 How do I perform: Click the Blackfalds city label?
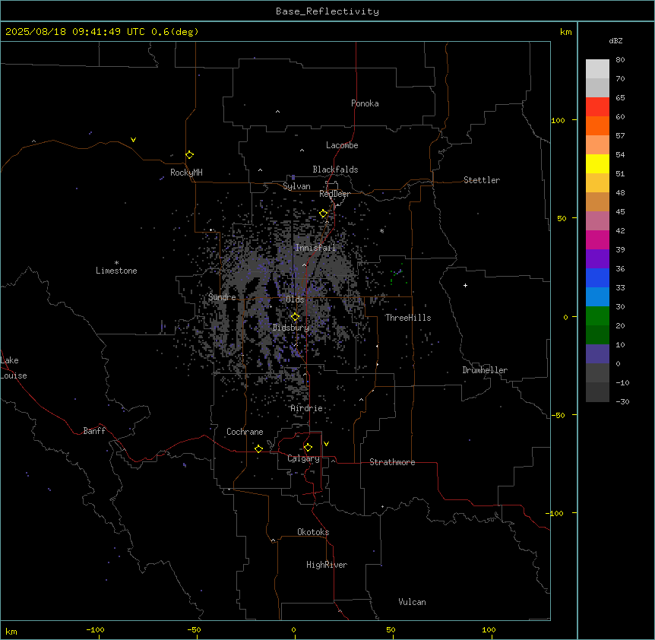click(x=335, y=170)
